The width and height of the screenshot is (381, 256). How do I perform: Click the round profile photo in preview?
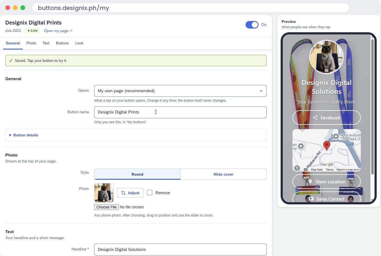(326, 57)
